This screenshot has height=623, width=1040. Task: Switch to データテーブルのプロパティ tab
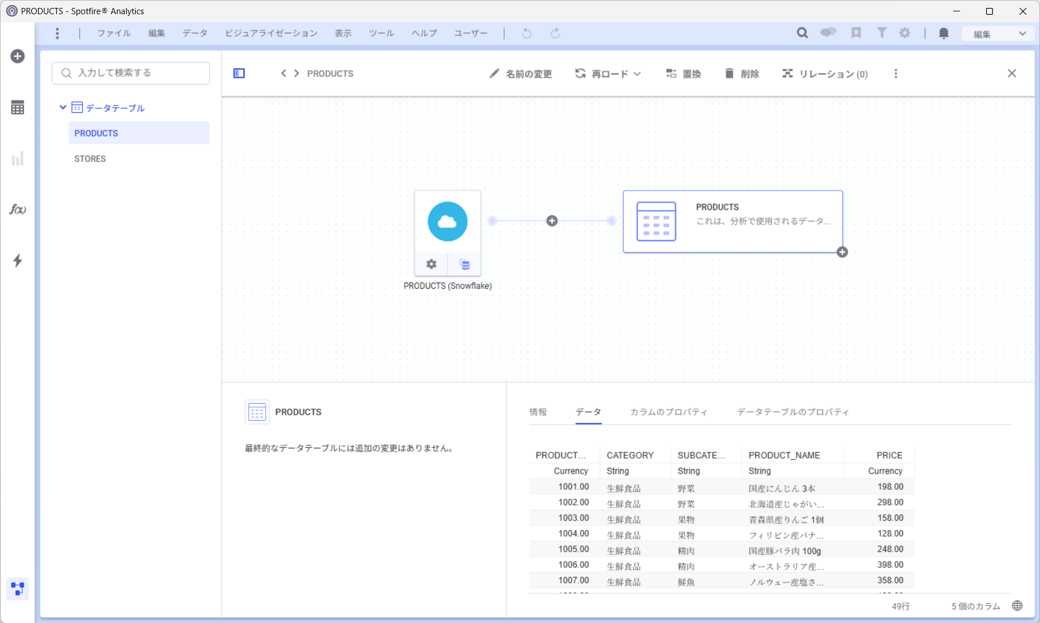click(793, 412)
